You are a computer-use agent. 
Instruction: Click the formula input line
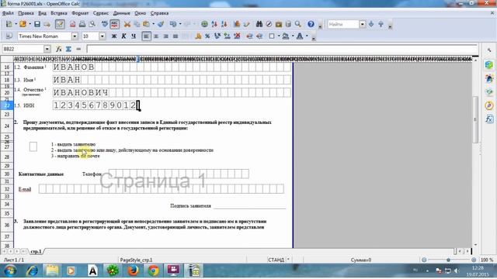[x=282, y=49]
